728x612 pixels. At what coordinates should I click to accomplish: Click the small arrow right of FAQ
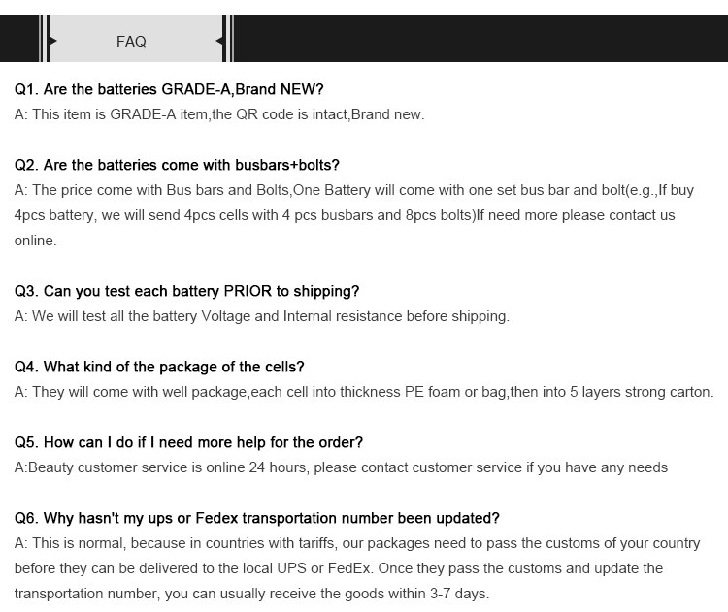tap(219, 41)
